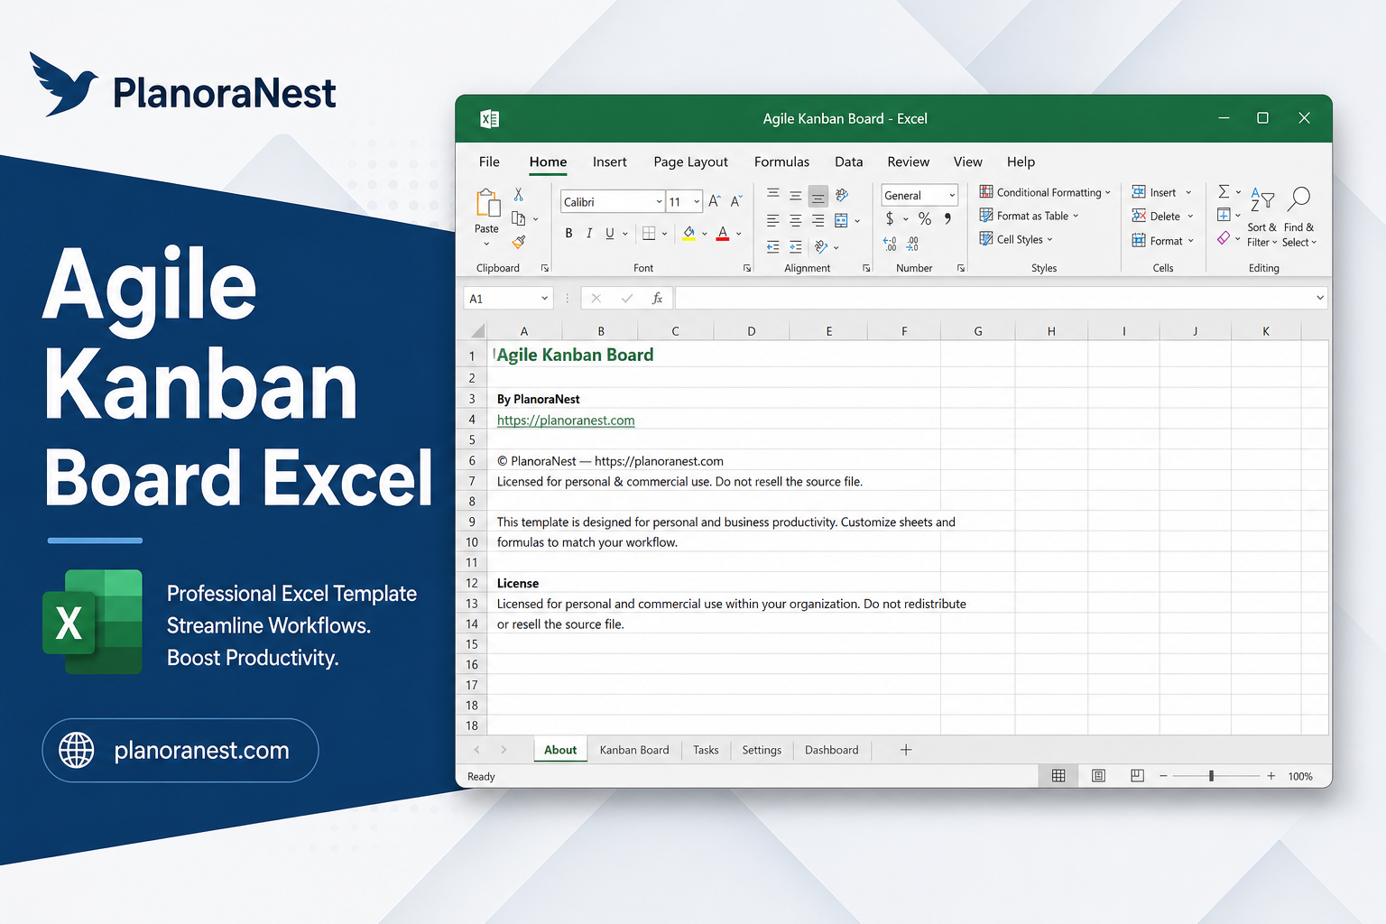
Task: Apply comma style
Action: [x=947, y=218]
